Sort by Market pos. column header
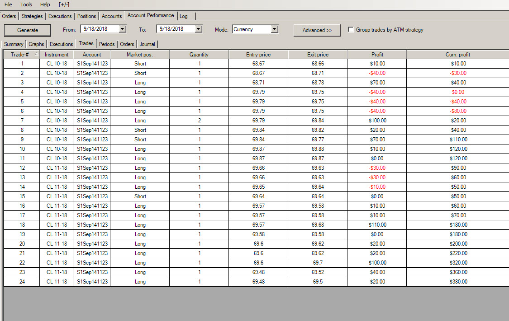 tap(140, 55)
